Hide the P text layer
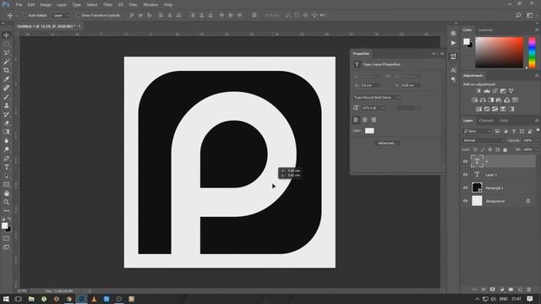Image resolution: width=541 pixels, height=304 pixels. 465,161
